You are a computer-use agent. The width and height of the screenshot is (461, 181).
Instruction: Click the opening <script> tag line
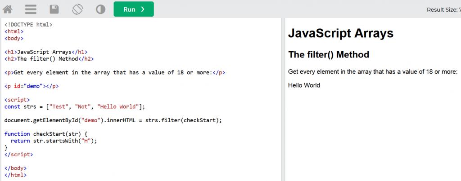17,100
